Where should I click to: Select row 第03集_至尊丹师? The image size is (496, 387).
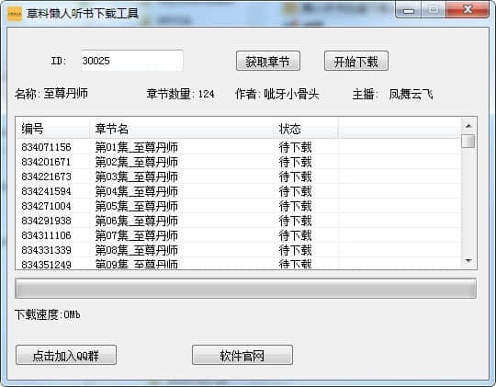pos(238,176)
